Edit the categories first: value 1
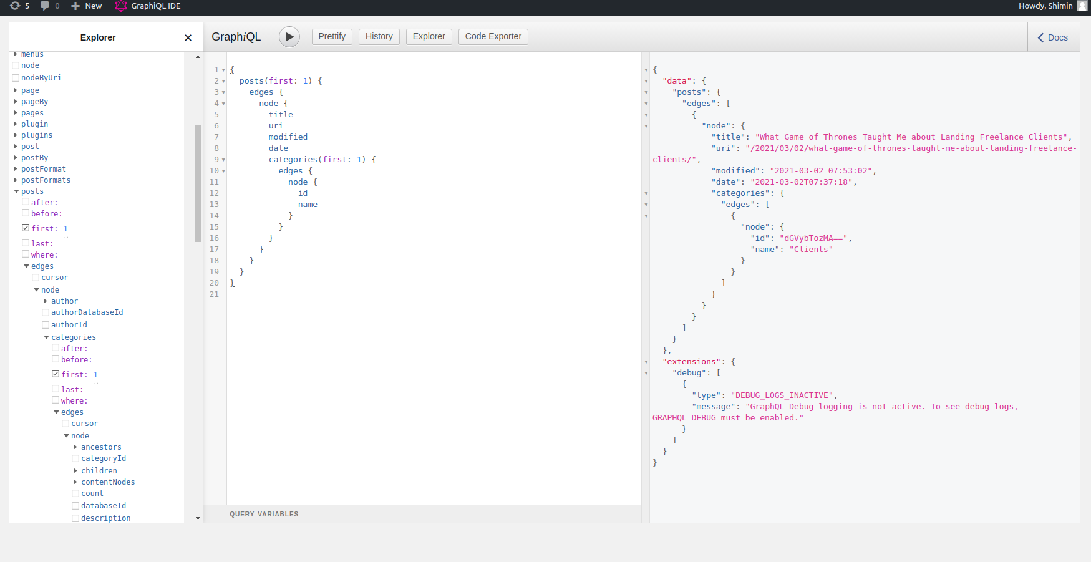 95,375
